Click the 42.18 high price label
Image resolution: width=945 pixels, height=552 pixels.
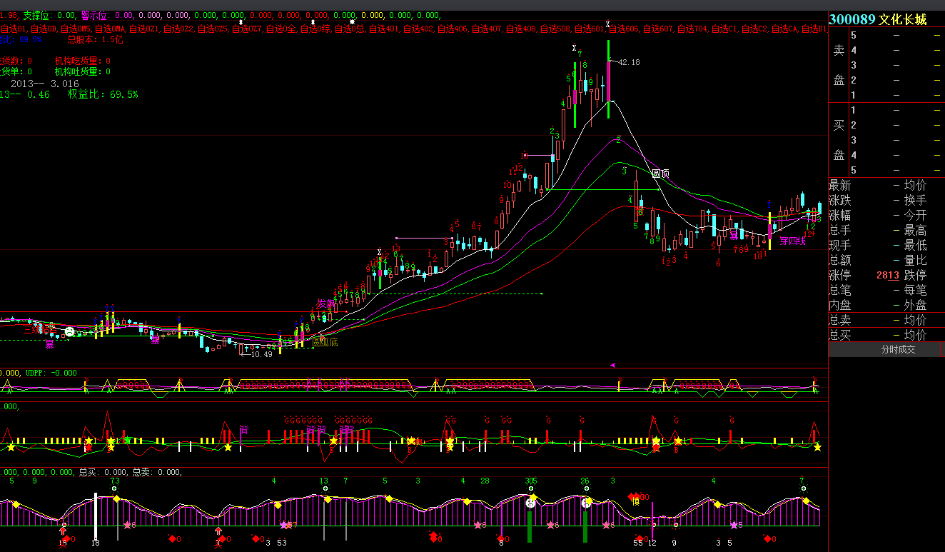(x=629, y=63)
